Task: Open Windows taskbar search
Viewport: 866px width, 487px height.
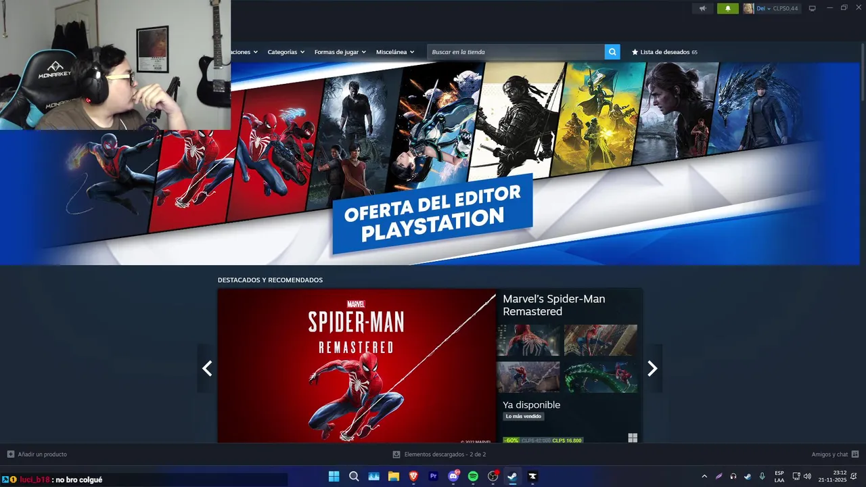Action: coord(354,476)
